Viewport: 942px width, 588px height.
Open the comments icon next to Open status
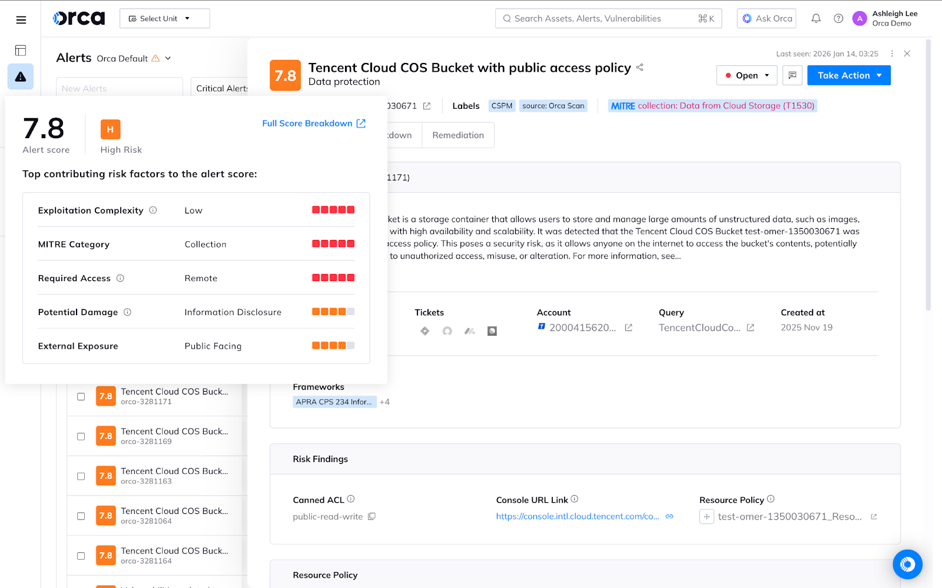(x=792, y=75)
